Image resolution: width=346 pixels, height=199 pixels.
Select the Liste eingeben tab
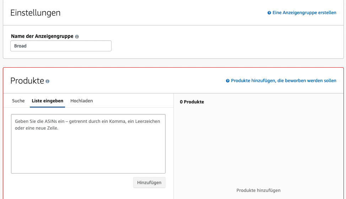tap(48, 101)
